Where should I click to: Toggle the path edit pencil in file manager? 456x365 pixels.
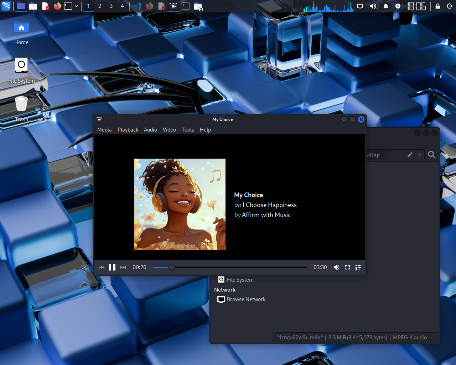410,155
